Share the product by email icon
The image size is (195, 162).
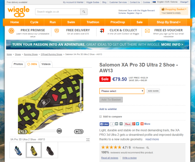tap(116, 124)
